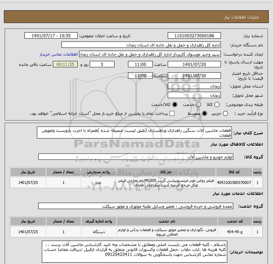The width and height of the screenshot is (273, 264).
Task: Select the کالا/خدمت radio option
Action: (175, 105)
